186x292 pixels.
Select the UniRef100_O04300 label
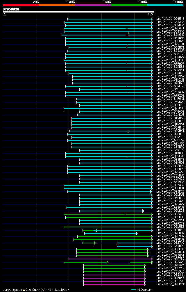(170, 31)
